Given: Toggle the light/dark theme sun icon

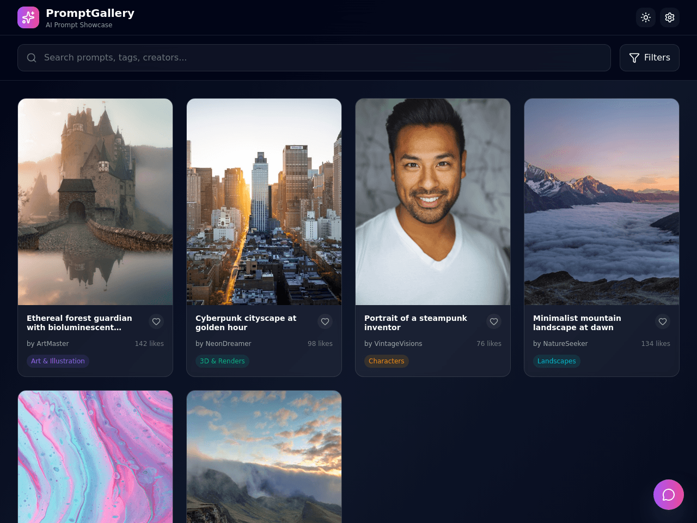Looking at the screenshot, I should (646, 17).
